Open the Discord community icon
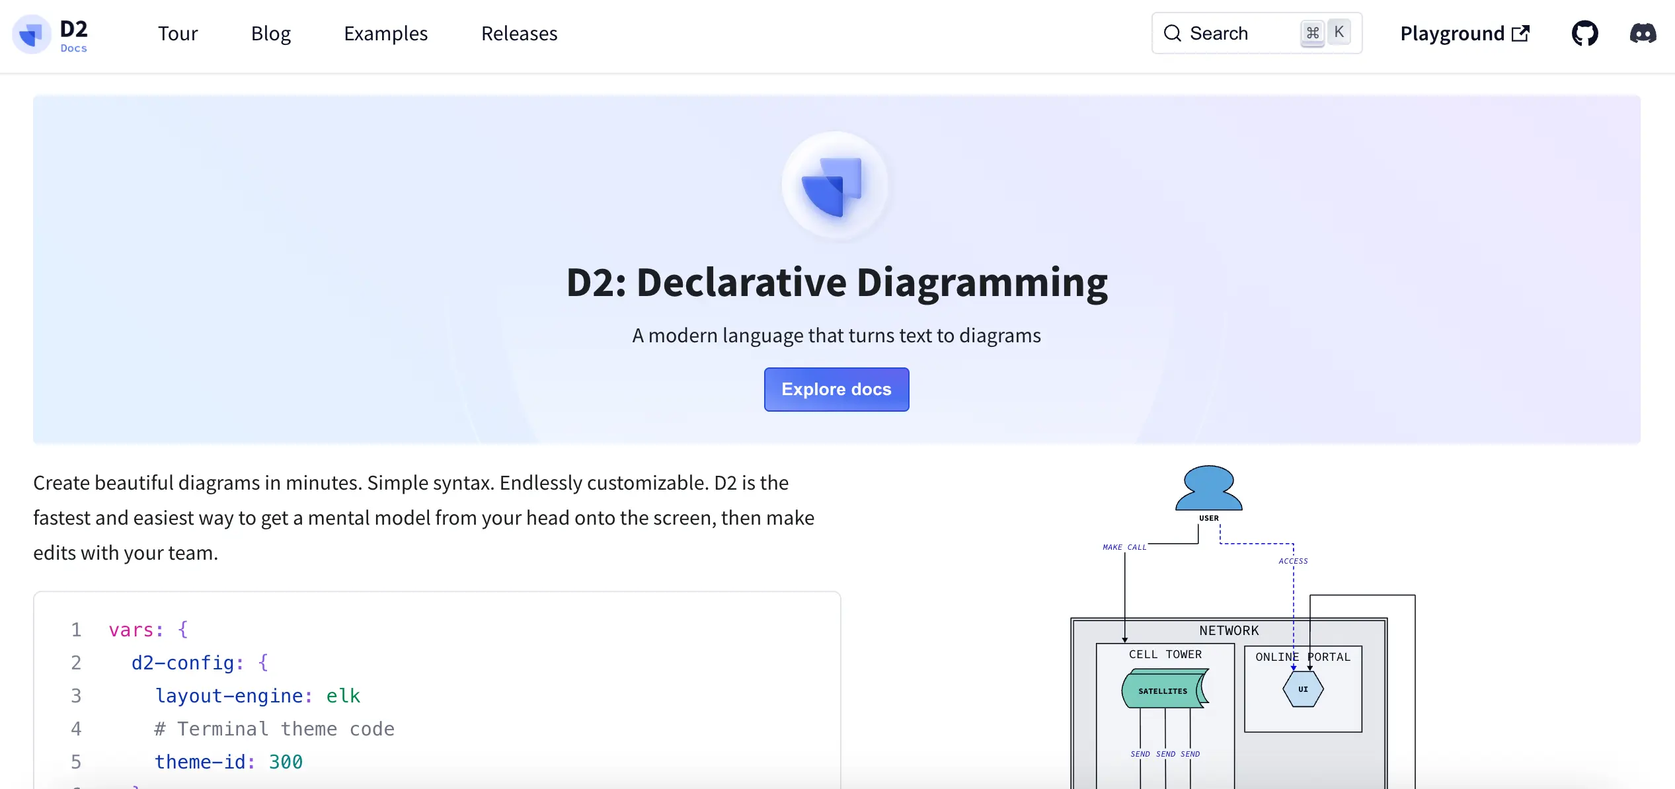Screen dimensions: 1675x789 click(x=1644, y=33)
